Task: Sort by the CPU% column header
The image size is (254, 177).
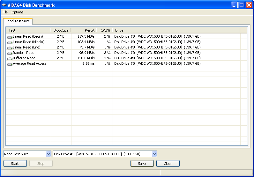Action: click(104, 30)
